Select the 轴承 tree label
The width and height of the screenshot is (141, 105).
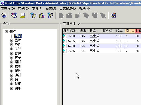pos(18,88)
